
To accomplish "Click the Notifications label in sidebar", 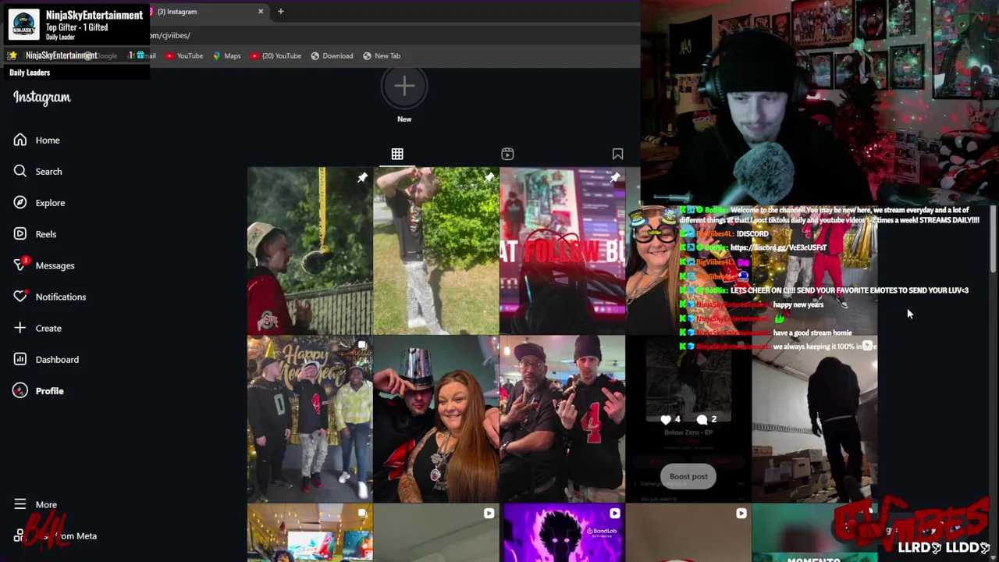I will 61,297.
